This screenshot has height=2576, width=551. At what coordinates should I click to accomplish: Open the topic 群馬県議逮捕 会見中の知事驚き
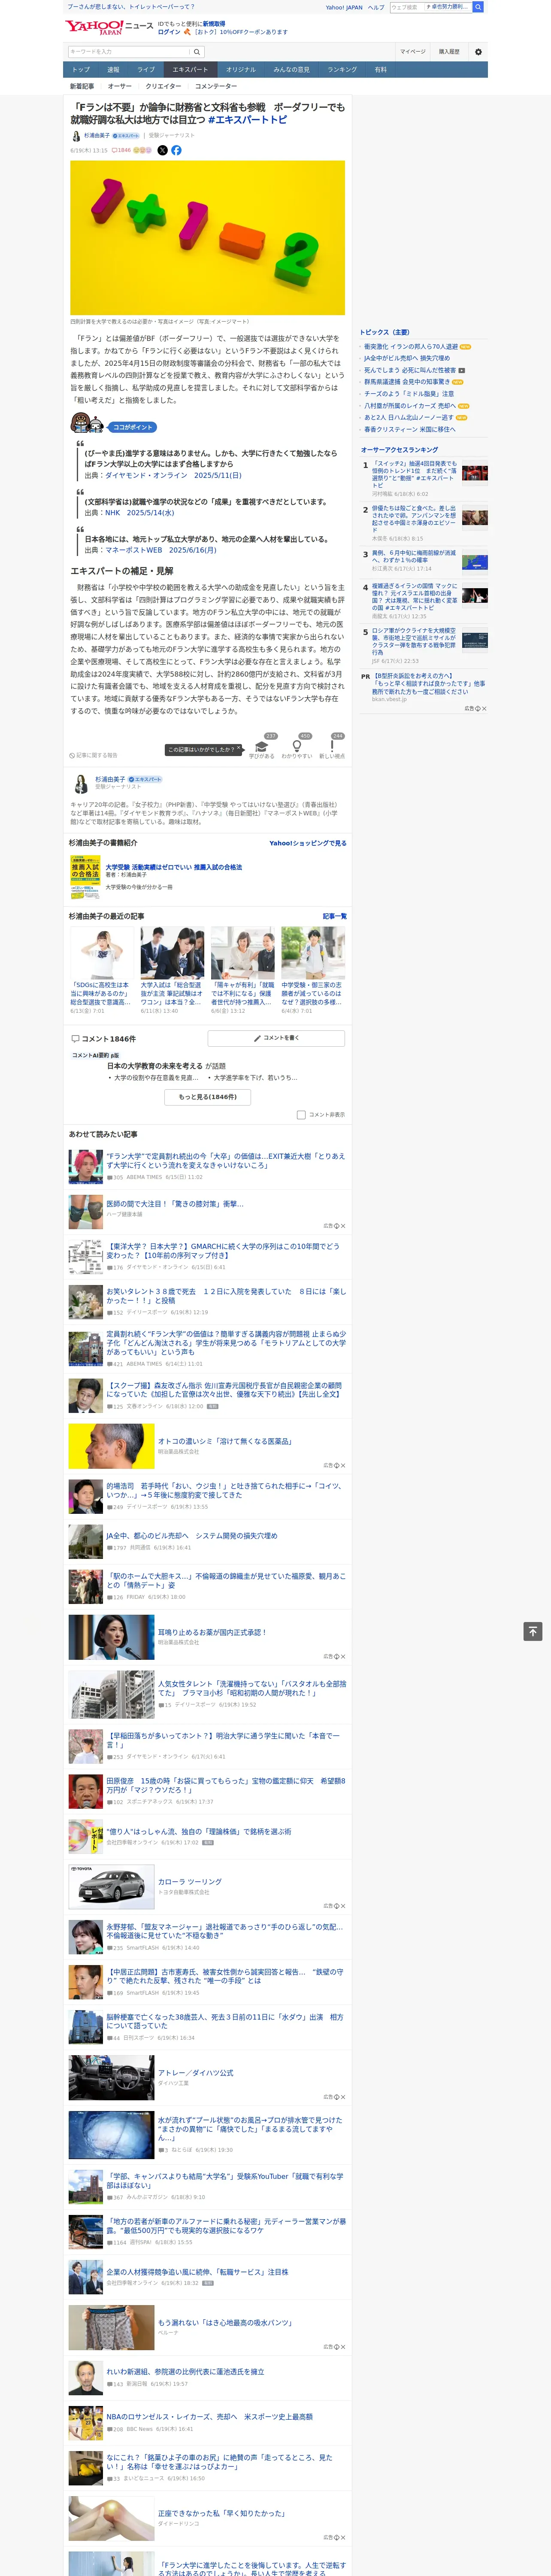click(406, 382)
